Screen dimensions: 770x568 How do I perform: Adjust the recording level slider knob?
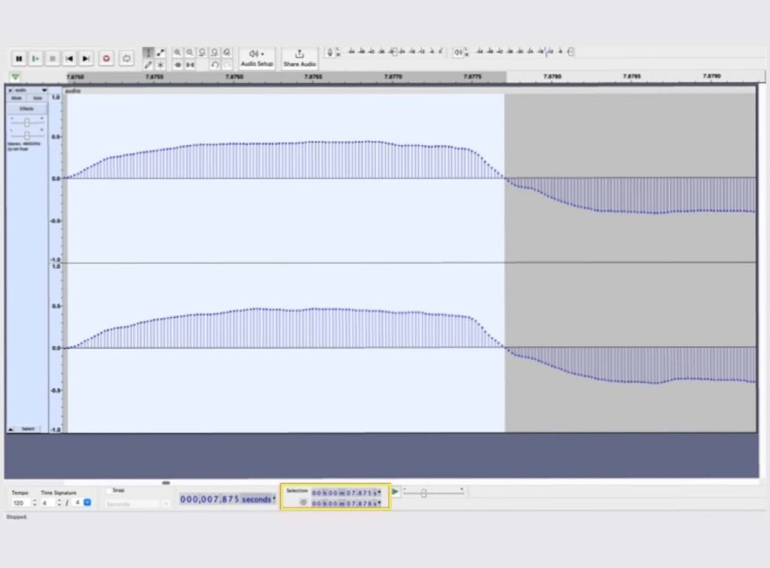pyautogui.click(x=393, y=52)
